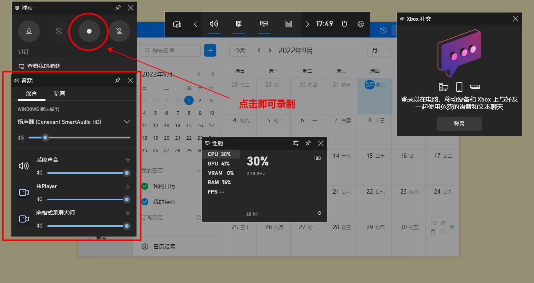Close the 音频 audio widget

pyautogui.click(x=130, y=80)
